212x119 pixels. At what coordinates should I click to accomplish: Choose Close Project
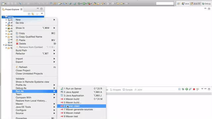(x=34, y=70)
